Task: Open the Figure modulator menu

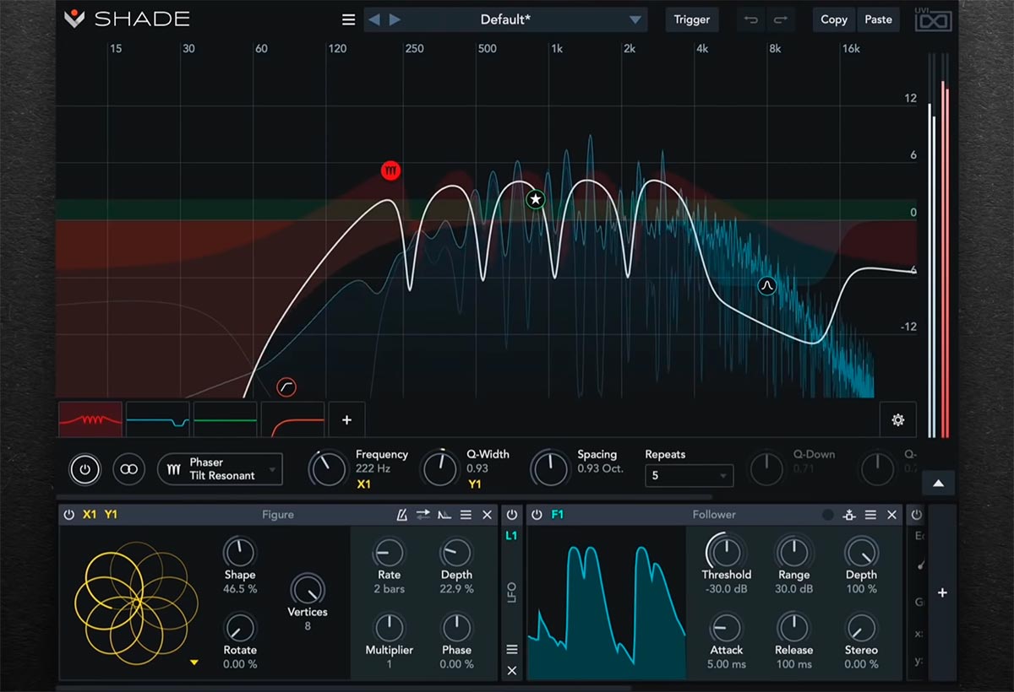Action: point(466,515)
